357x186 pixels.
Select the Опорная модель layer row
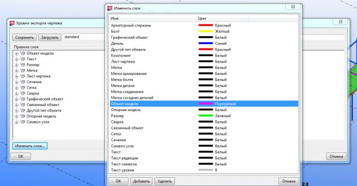[x=204, y=110]
